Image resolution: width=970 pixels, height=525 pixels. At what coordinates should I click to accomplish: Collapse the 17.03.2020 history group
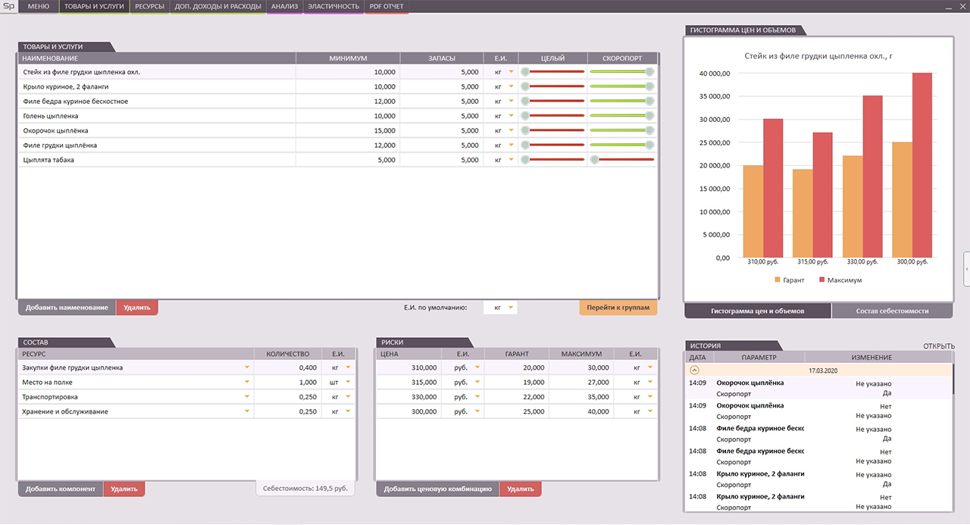[x=694, y=370]
